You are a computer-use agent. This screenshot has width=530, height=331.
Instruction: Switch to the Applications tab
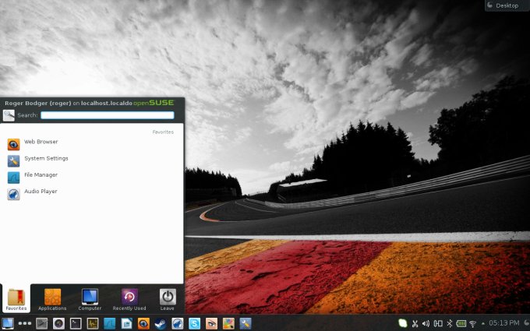click(x=52, y=298)
